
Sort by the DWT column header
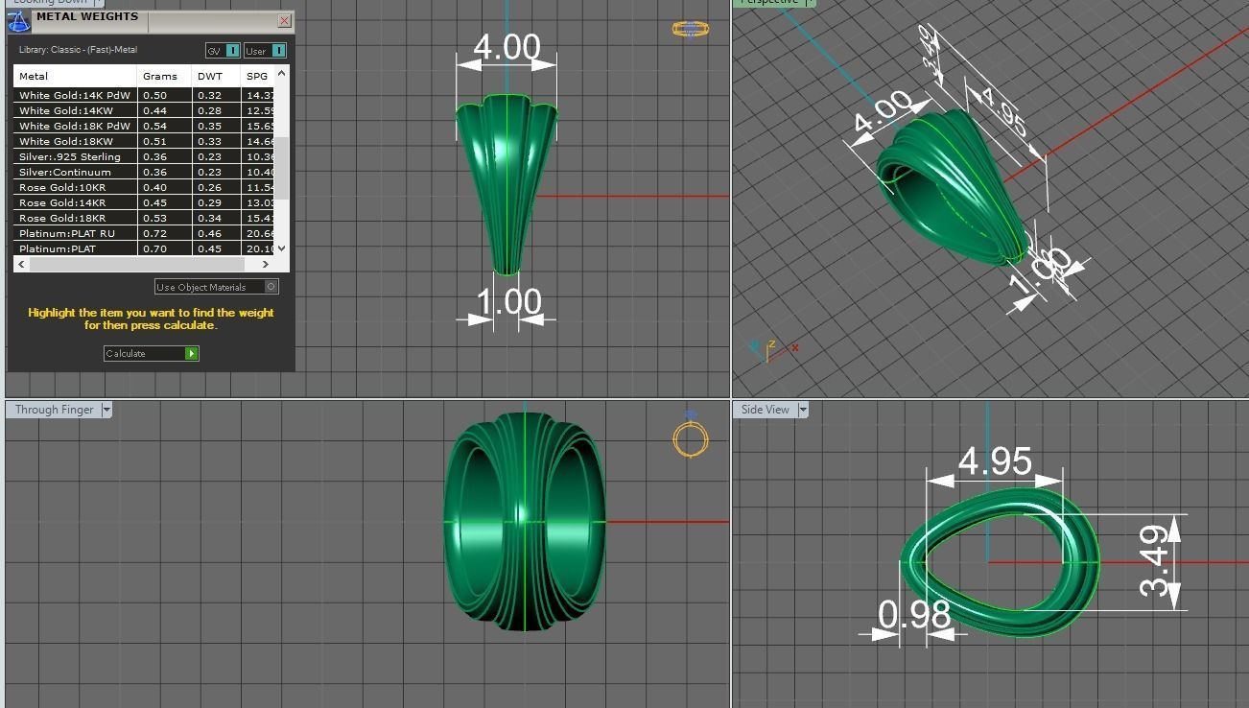coord(216,76)
